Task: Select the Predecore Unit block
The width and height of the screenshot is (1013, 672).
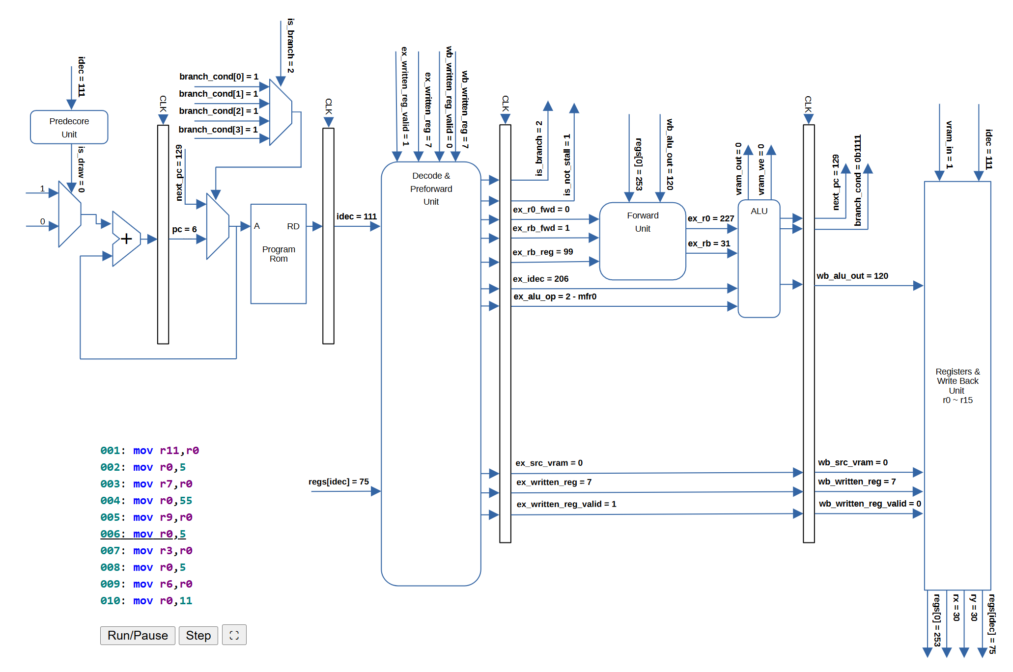Action: pos(69,127)
